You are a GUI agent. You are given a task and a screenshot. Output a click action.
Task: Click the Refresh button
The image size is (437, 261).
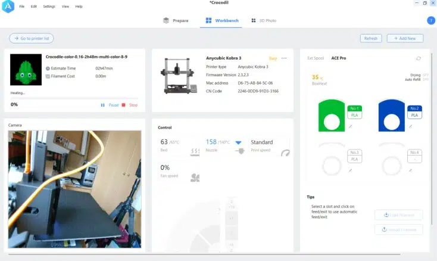point(371,39)
